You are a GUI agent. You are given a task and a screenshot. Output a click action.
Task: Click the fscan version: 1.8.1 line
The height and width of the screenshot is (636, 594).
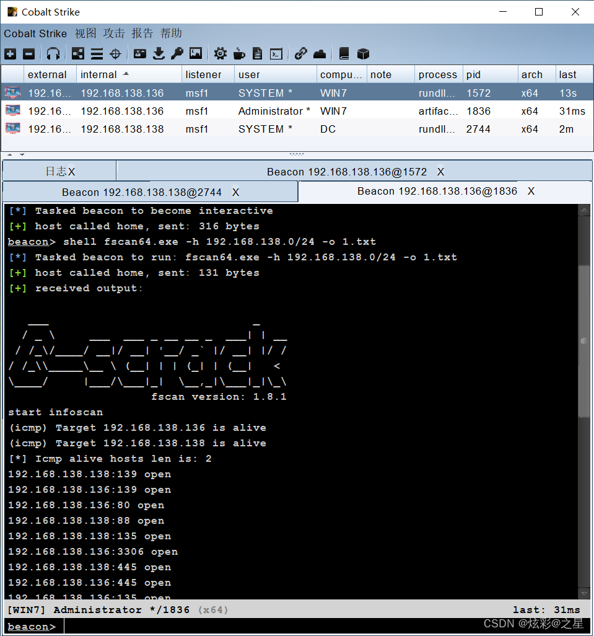[219, 396]
